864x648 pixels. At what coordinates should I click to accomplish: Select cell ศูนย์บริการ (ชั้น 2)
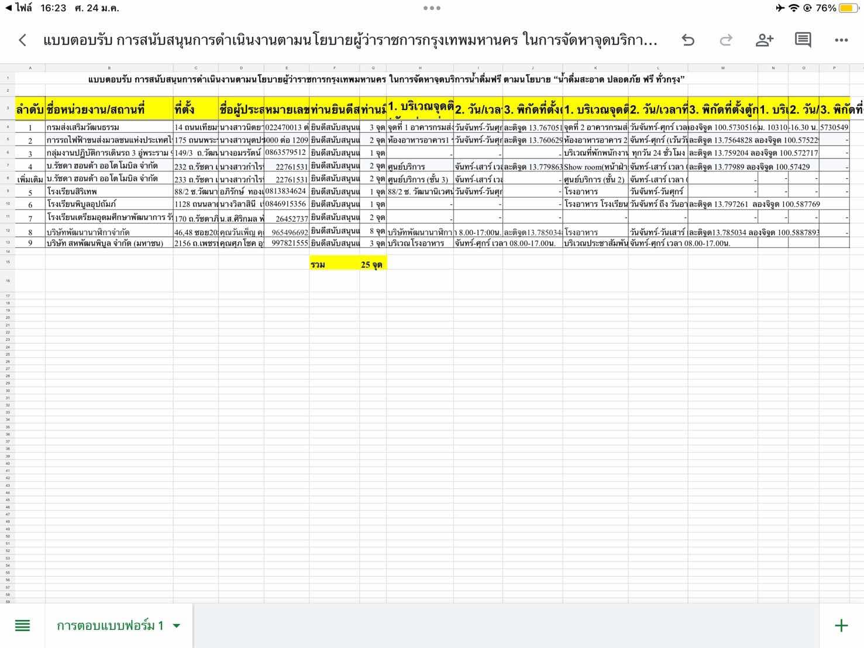pos(595,179)
